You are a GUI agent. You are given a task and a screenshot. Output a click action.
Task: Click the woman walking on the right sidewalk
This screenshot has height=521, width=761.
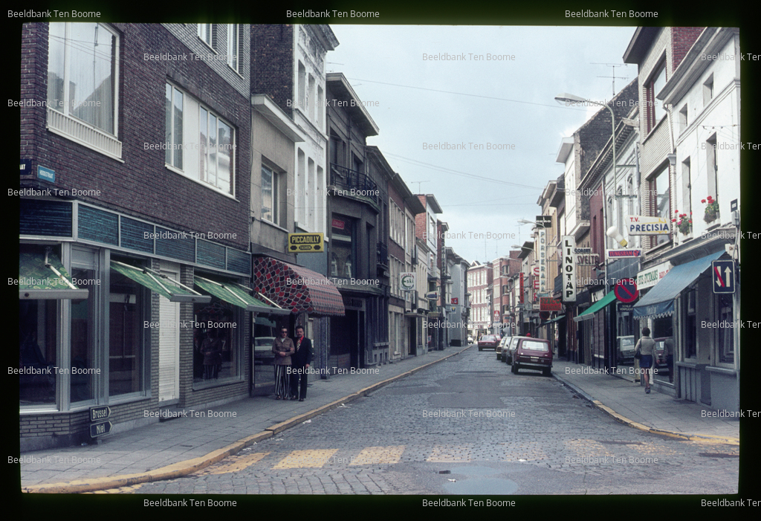(x=646, y=359)
